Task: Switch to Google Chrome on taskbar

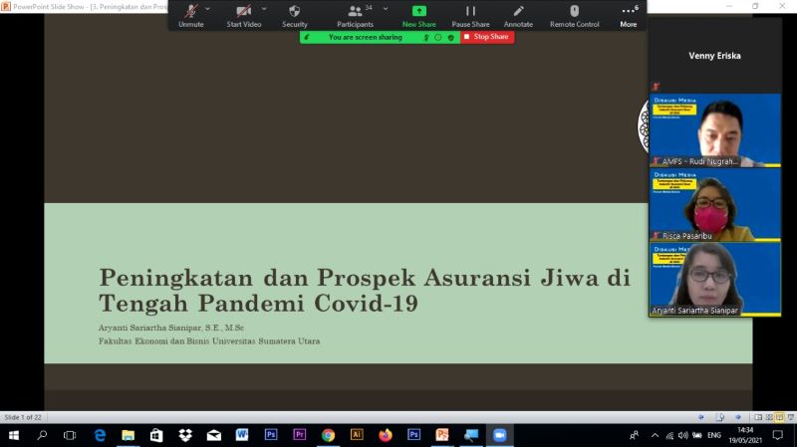Action: pos(328,435)
